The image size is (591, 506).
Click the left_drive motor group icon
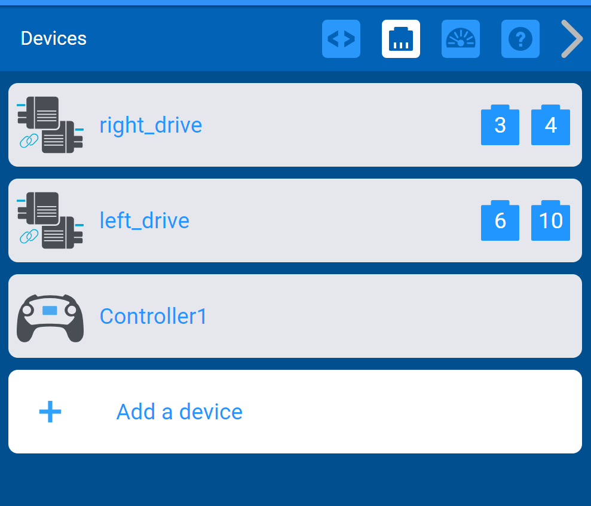pos(50,220)
